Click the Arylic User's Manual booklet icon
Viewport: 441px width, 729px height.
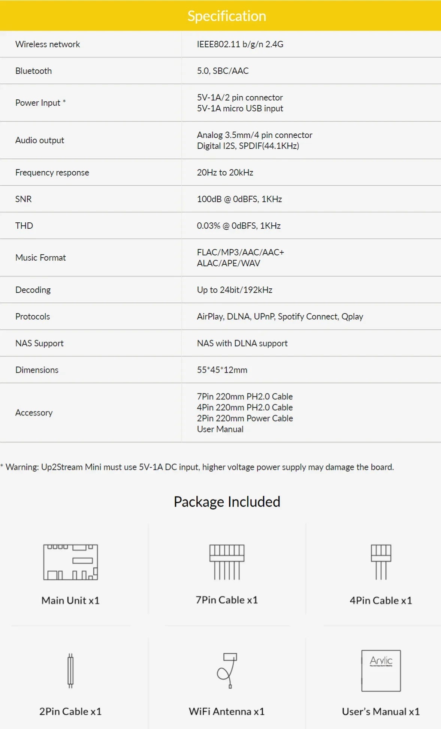[381, 670]
